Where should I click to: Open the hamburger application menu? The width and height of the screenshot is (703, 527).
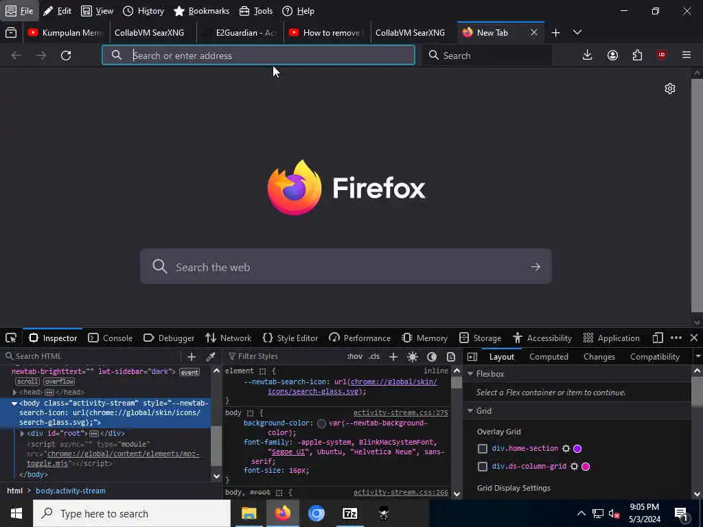[x=687, y=55]
